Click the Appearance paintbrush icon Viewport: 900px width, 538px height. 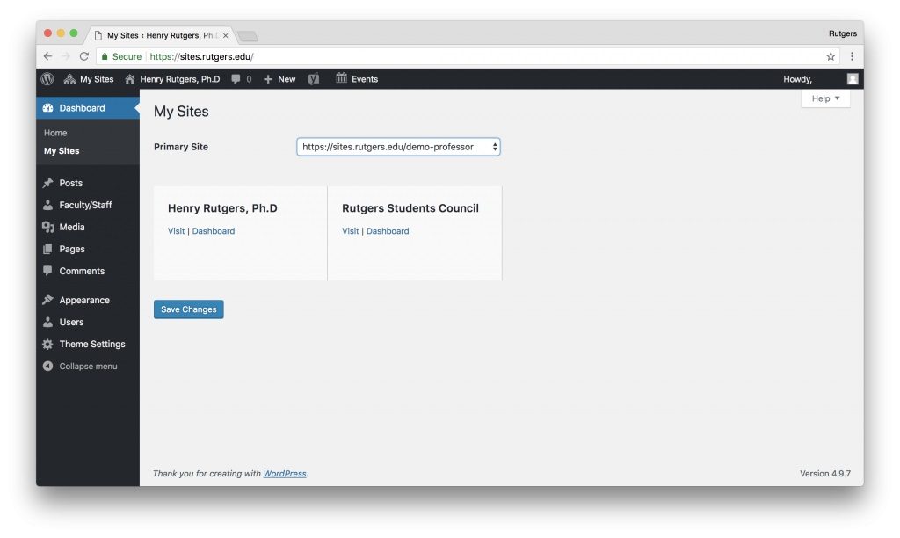[x=48, y=300]
